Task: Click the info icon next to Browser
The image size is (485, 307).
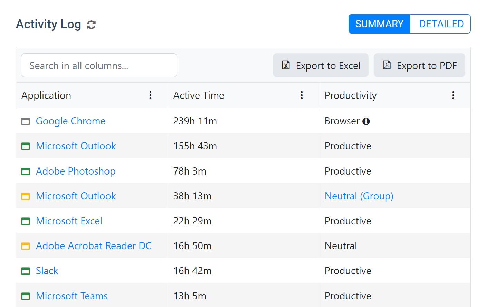Action: coord(366,121)
